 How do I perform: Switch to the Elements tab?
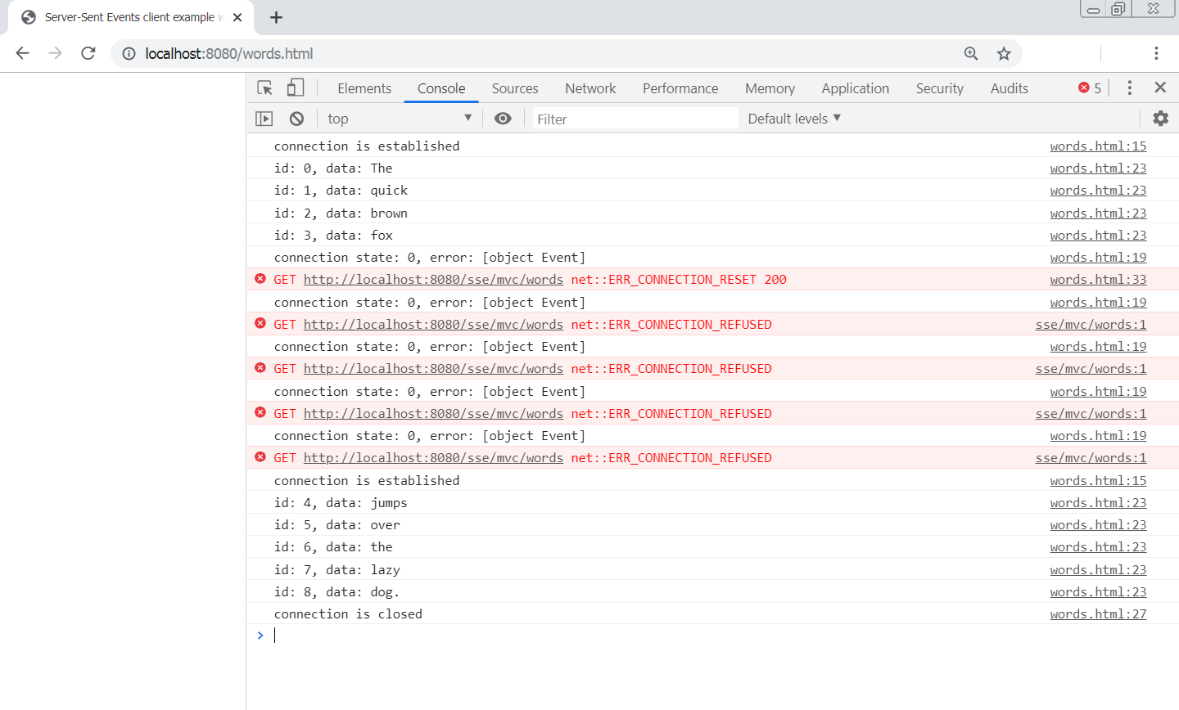click(x=364, y=88)
